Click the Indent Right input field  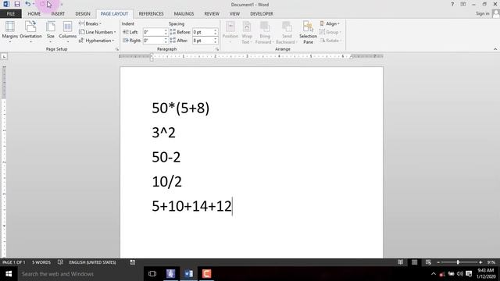pyautogui.click(x=153, y=41)
